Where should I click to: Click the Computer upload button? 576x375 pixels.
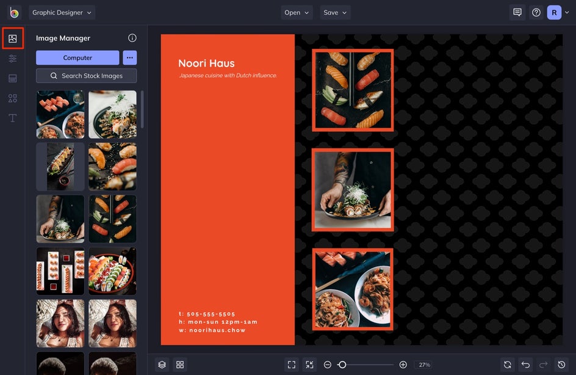click(77, 58)
